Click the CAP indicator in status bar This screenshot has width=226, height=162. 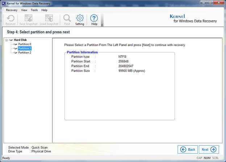point(199,158)
